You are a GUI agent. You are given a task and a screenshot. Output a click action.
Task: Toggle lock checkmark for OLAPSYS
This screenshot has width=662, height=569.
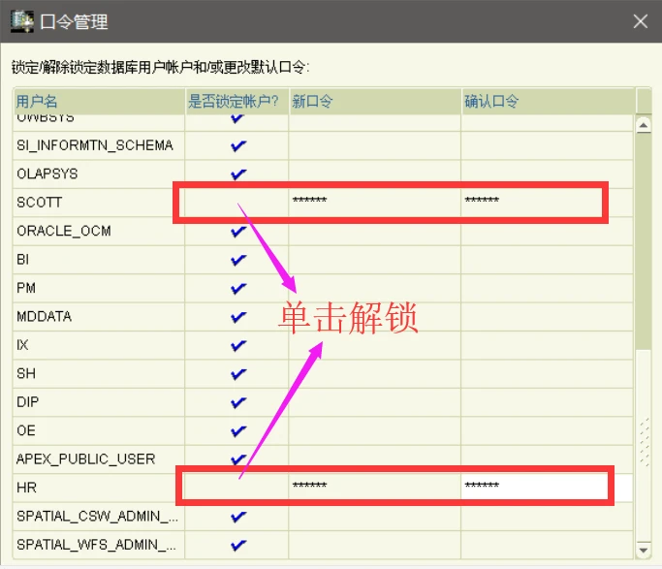[x=238, y=174]
